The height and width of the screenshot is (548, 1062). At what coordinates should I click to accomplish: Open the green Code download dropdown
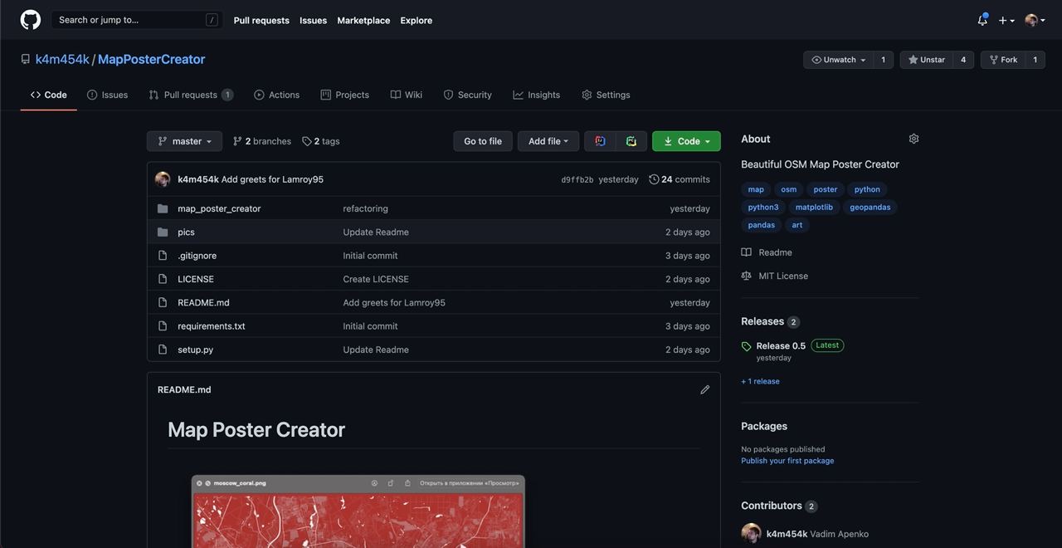pos(686,141)
